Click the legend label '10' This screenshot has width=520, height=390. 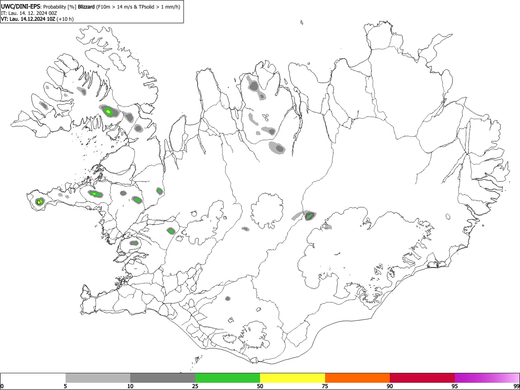click(x=130, y=386)
